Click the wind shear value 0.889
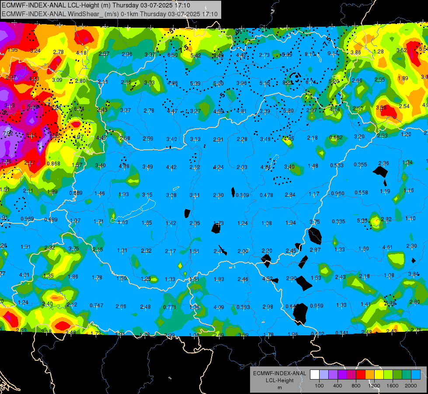 pyautogui.click(x=76, y=193)
